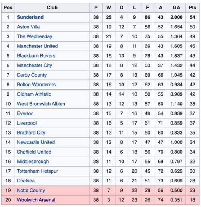Open the Derby County link
This screenshot has height=207, width=201.
(x=32, y=75)
